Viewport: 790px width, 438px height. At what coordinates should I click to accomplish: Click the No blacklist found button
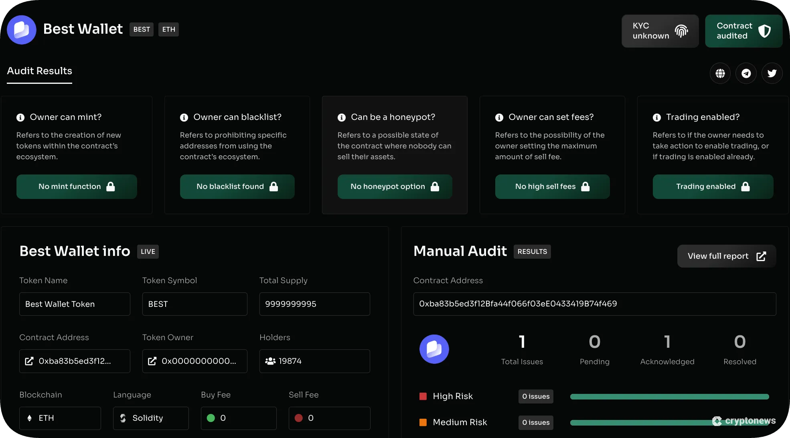[237, 187]
